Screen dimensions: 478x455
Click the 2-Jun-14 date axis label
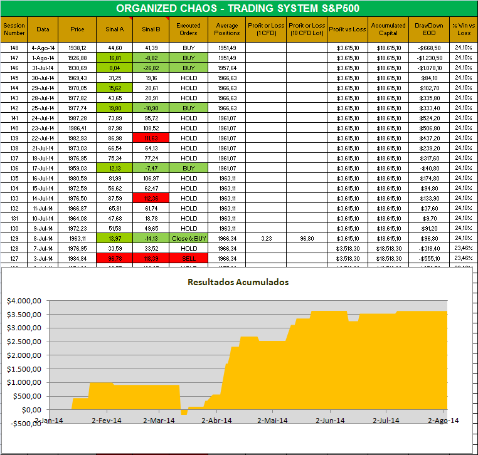tap(330, 421)
